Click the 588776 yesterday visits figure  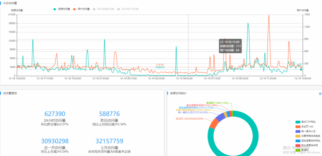click(x=110, y=114)
